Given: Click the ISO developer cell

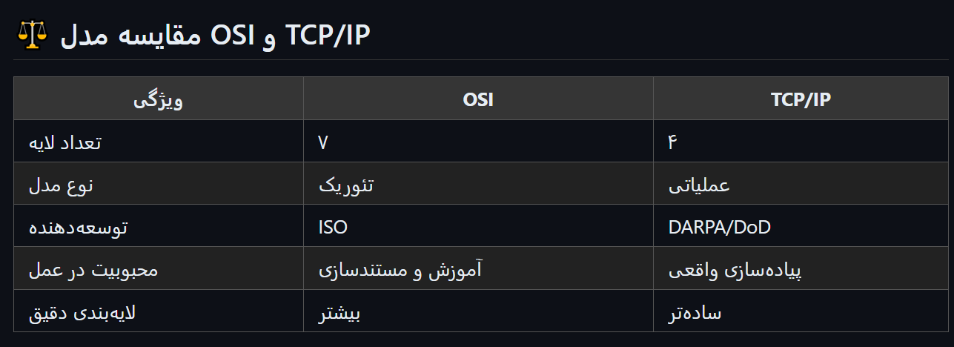Looking at the screenshot, I should coord(333,227).
